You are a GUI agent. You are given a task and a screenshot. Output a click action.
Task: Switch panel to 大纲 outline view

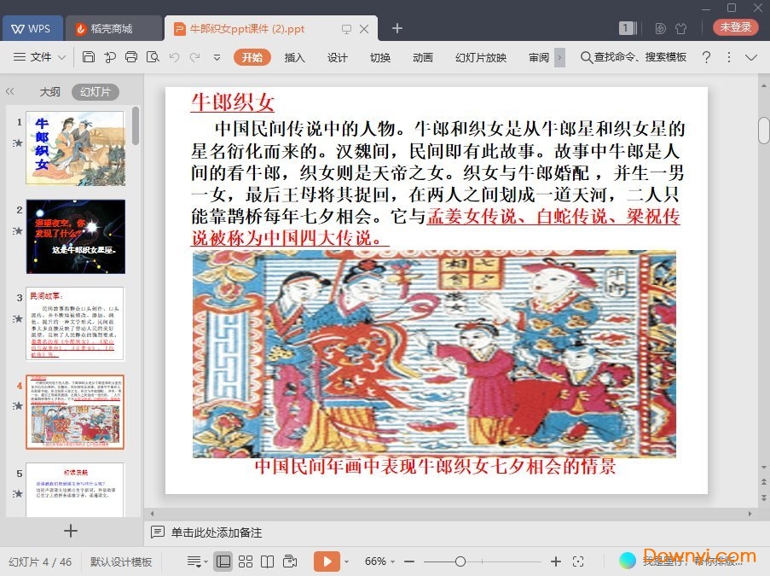click(x=49, y=92)
